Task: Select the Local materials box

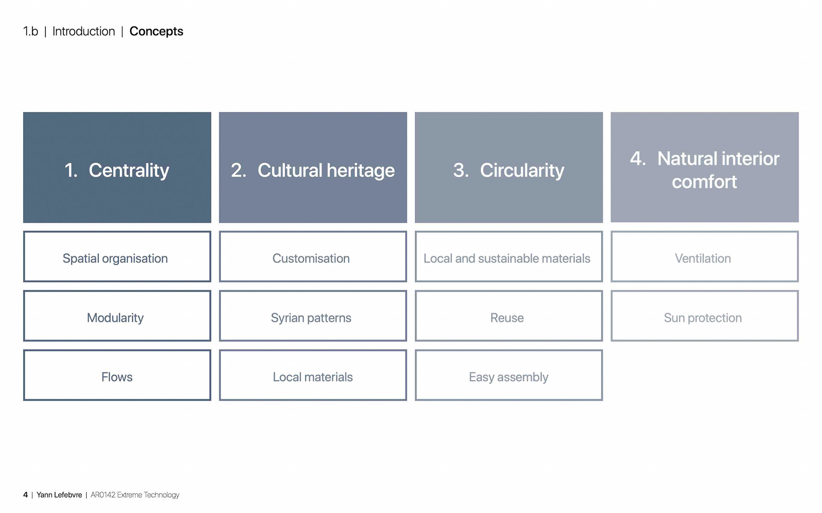Action: click(x=313, y=375)
